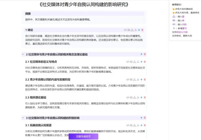Add subsection under chapter 2 heading

click(x=141, y=54)
